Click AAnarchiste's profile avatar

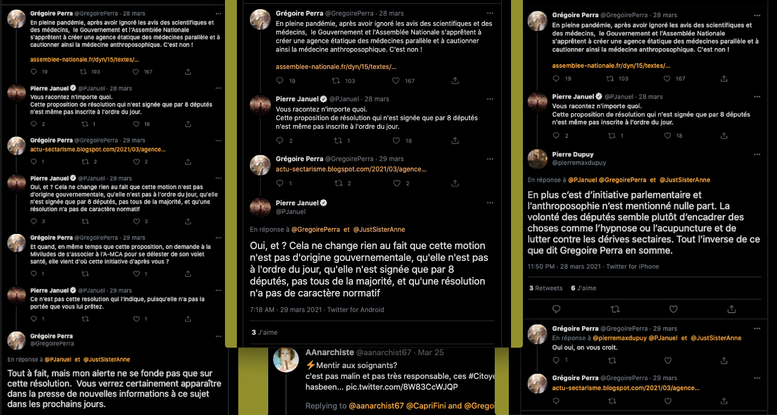(286, 359)
